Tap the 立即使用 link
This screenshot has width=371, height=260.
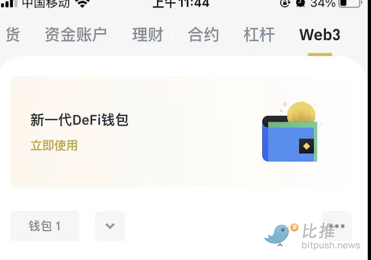pos(54,145)
